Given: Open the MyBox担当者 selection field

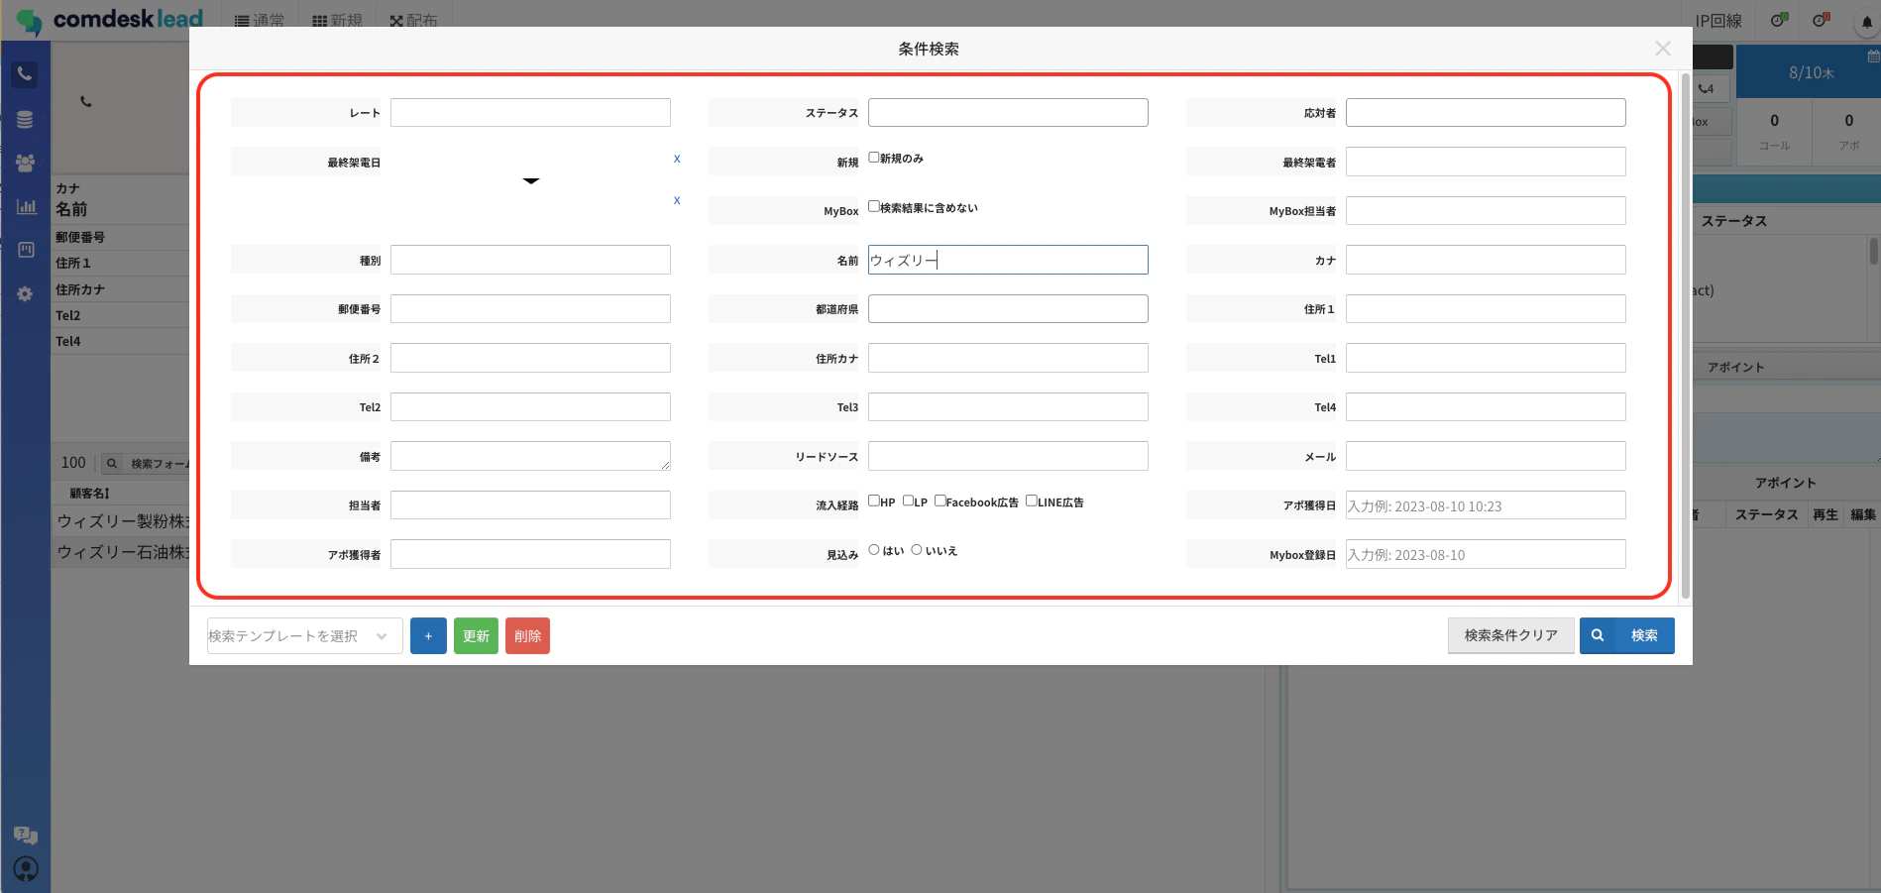Looking at the screenshot, I should 1486,210.
